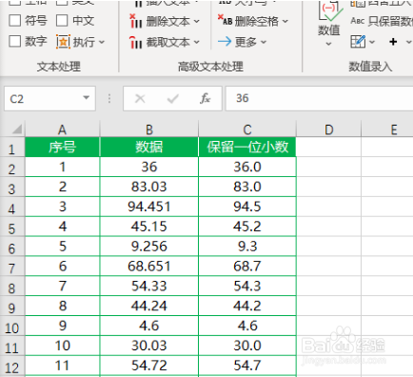Click cell containing 54.72
413x377 pixels.
[149, 366]
